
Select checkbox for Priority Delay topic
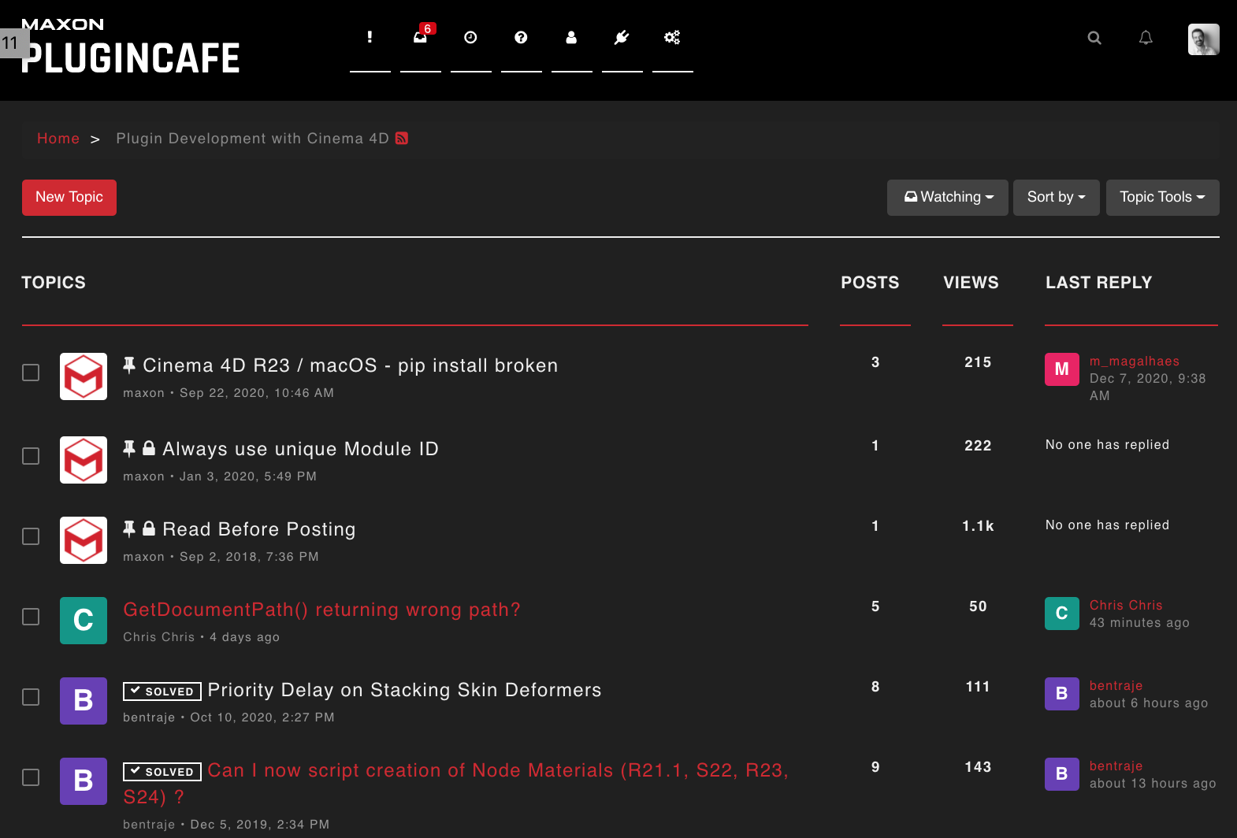31,697
